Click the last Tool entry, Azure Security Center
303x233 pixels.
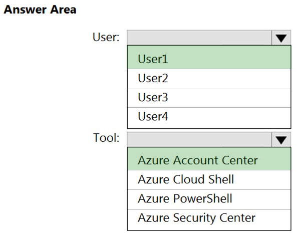[x=209, y=218]
